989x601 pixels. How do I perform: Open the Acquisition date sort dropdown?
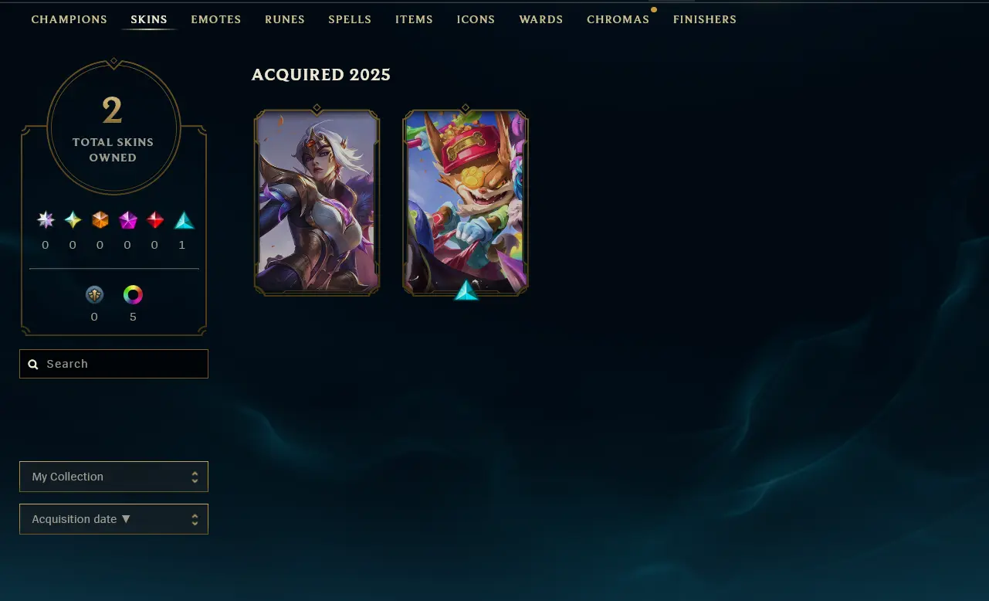[x=113, y=519]
